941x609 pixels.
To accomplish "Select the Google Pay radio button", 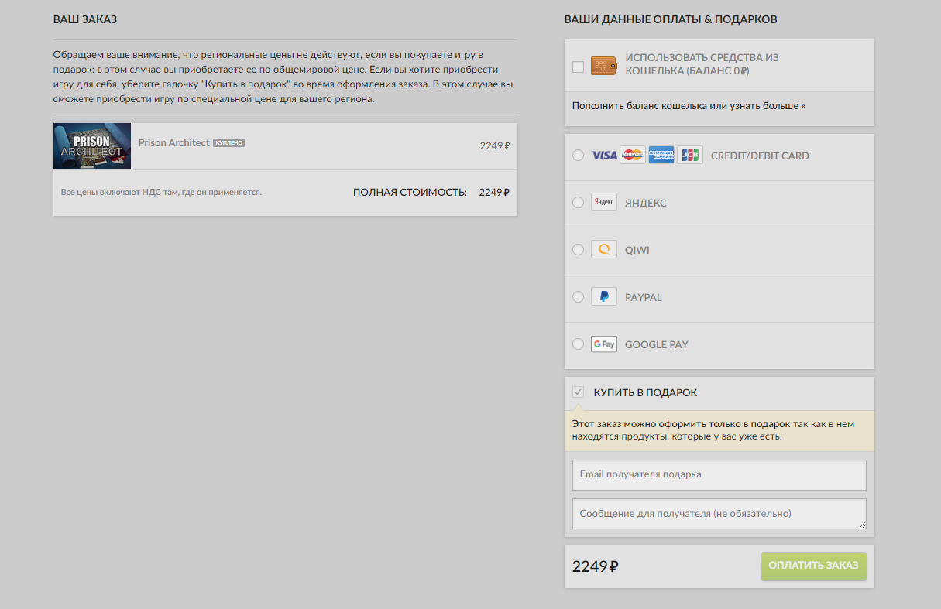I will click(578, 344).
